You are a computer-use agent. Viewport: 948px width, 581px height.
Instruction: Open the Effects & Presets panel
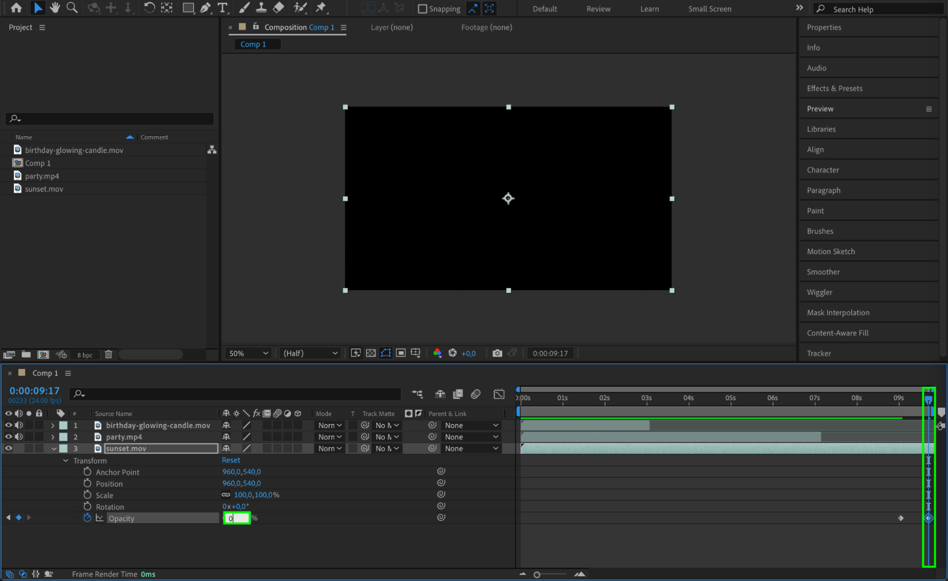(x=834, y=89)
